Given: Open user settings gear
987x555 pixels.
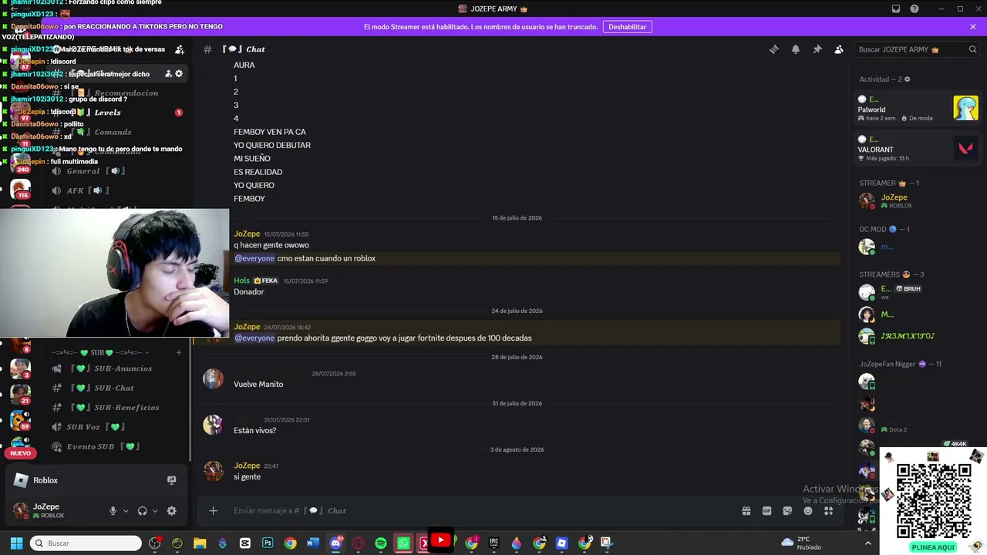Looking at the screenshot, I should pos(172,511).
